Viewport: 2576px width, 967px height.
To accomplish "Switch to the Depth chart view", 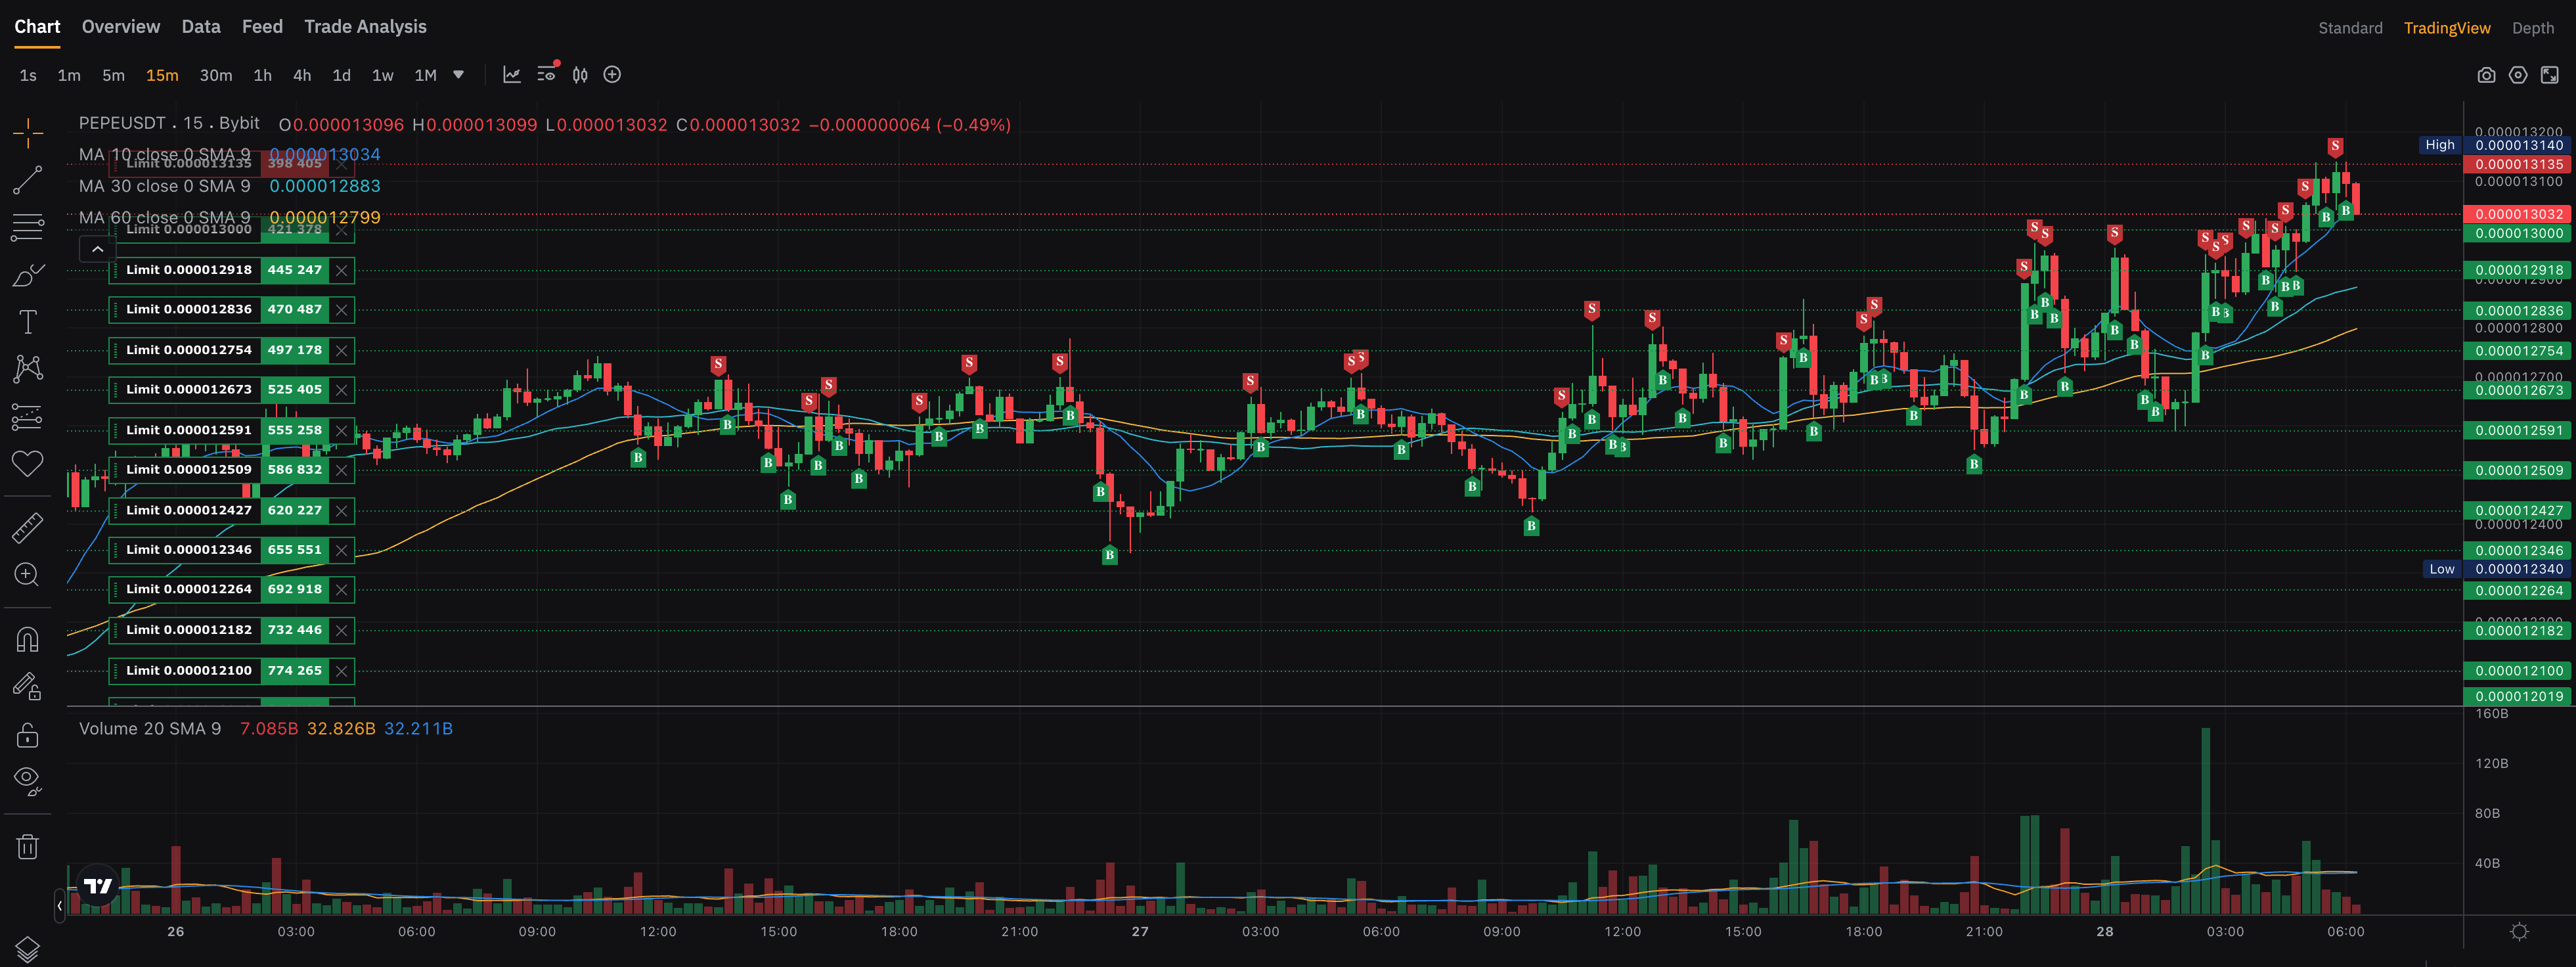I will tap(2532, 28).
